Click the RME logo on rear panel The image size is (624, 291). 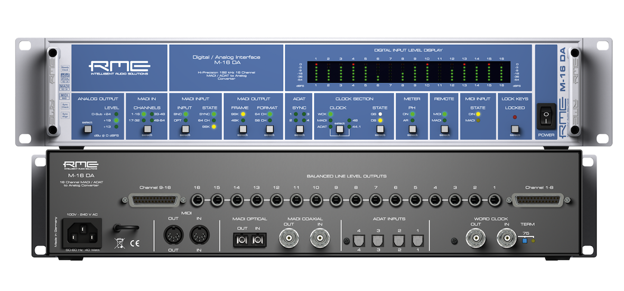(x=80, y=166)
